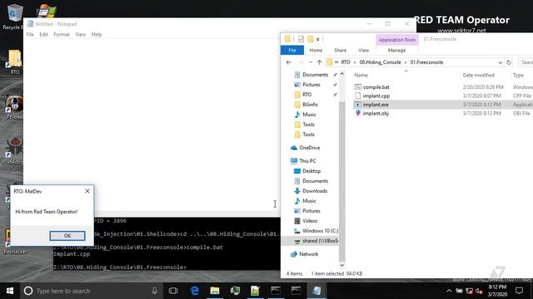Screen dimensions: 533x299
Task: Open Notepad View menu
Action: click(80, 35)
